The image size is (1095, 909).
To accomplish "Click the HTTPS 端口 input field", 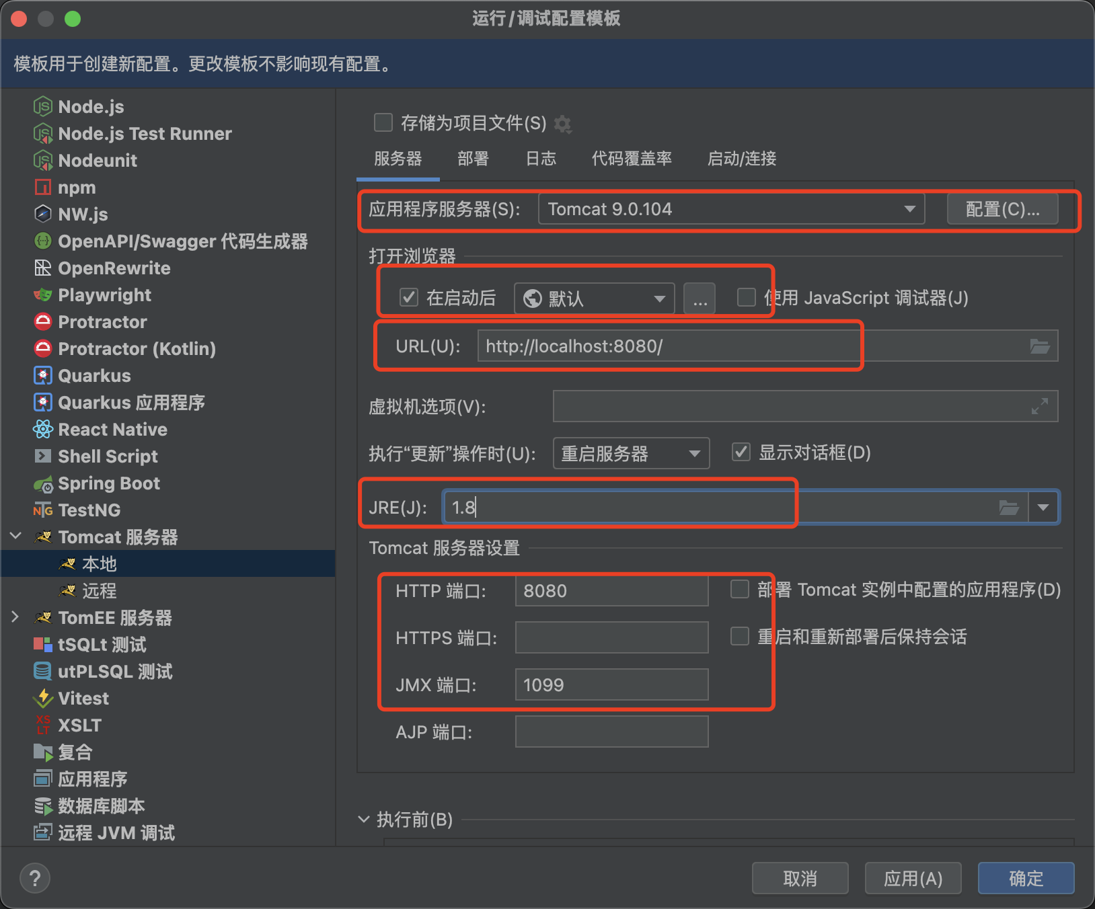I will click(611, 637).
